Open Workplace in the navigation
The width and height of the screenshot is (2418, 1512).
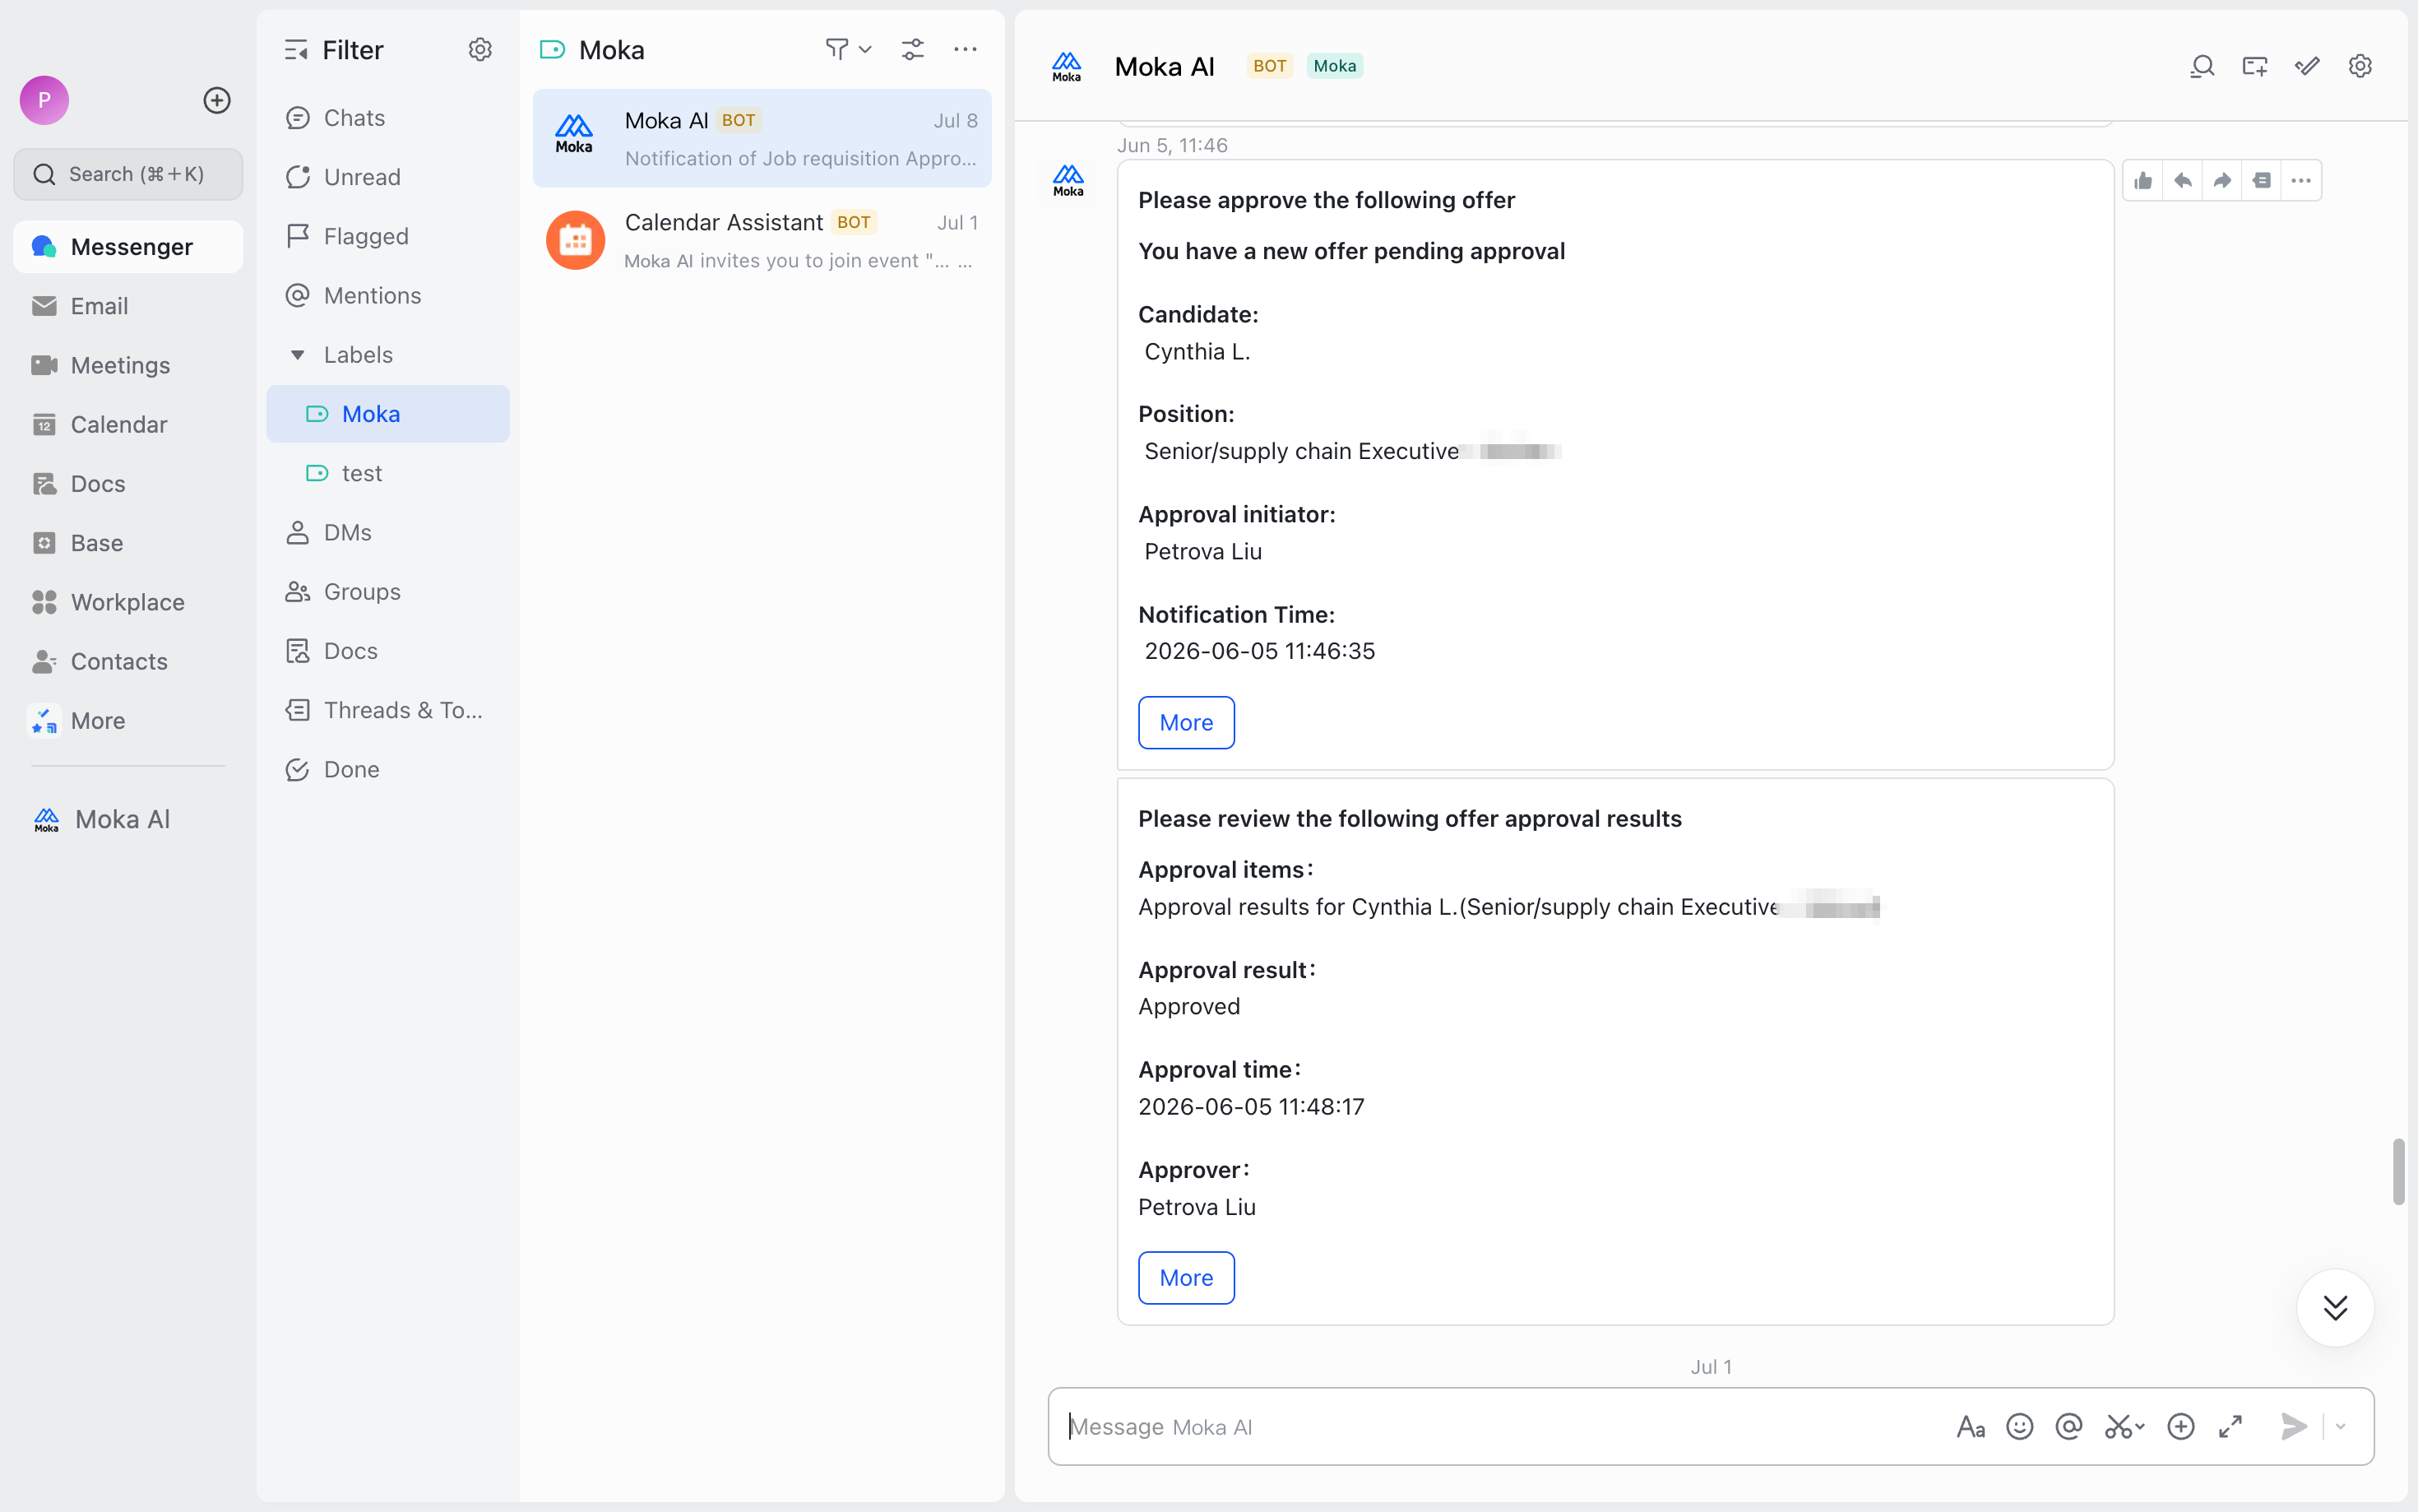(x=128, y=602)
